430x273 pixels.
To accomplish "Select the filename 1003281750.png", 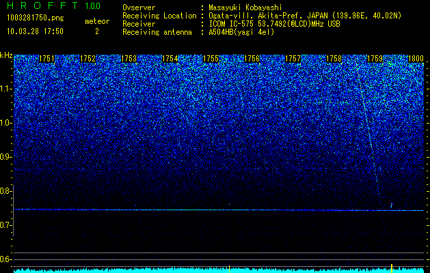I will pos(36,18).
